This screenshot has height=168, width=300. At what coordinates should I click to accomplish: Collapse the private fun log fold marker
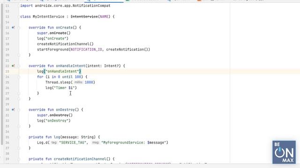click(19, 137)
